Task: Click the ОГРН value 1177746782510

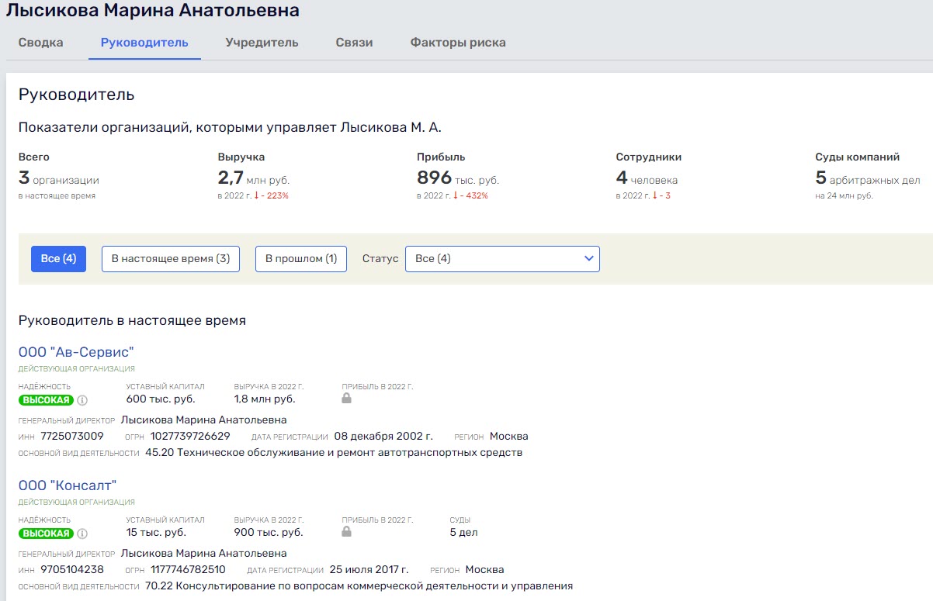Action: point(188,570)
